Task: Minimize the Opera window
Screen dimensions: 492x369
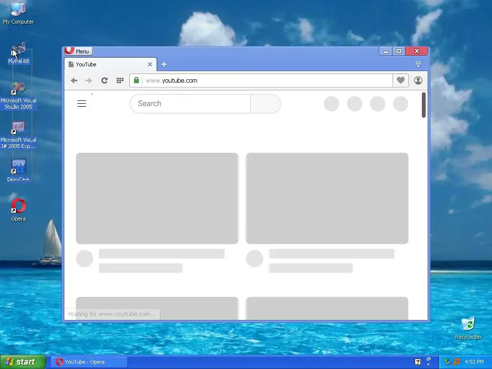Action: tap(386, 51)
